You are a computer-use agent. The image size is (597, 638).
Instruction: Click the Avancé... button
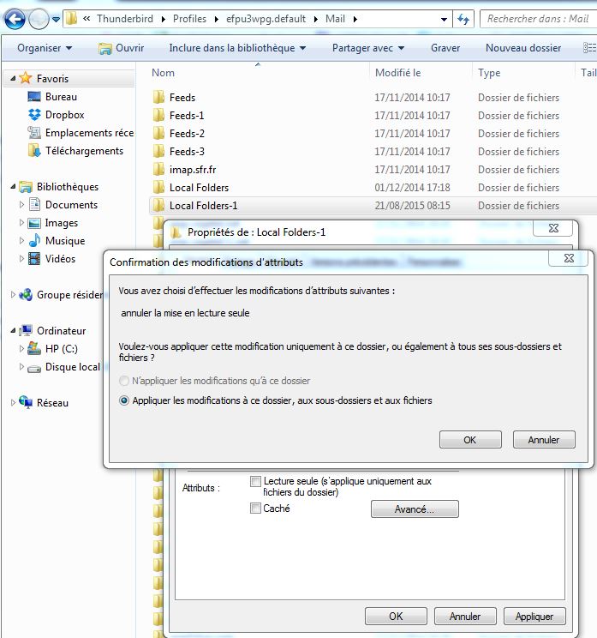(415, 509)
